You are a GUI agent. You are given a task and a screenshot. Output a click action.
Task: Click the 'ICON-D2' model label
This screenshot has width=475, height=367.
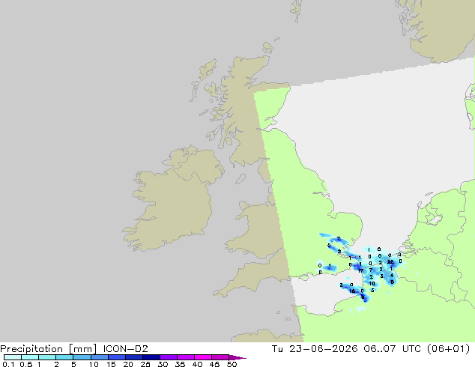(125, 349)
